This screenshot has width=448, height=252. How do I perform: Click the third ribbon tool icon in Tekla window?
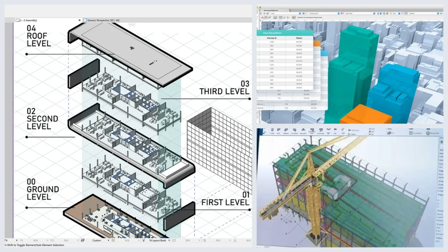pos(286,130)
